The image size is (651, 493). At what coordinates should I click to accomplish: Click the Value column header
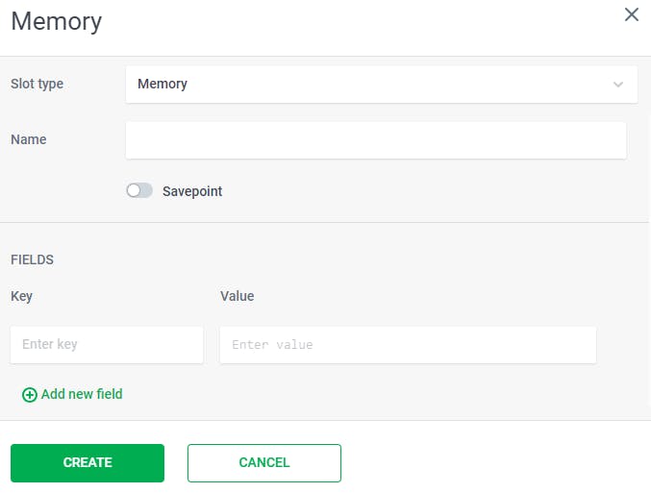tap(238, 296)
